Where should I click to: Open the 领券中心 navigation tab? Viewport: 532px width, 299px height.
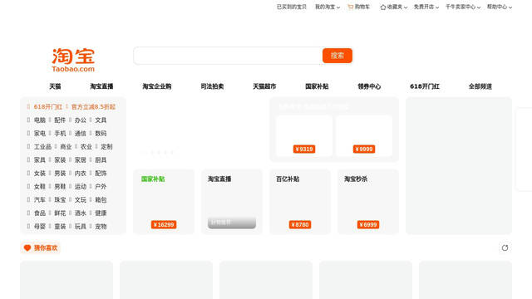(369, 86)
